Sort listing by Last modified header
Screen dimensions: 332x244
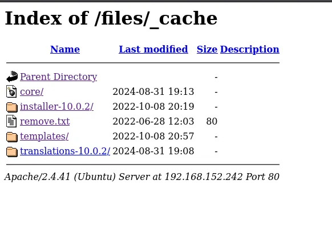click(x=153, y=49)
